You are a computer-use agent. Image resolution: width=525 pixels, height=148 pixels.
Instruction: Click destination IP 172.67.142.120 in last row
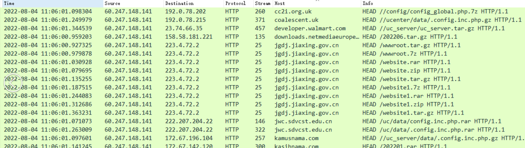click(189, 146)
